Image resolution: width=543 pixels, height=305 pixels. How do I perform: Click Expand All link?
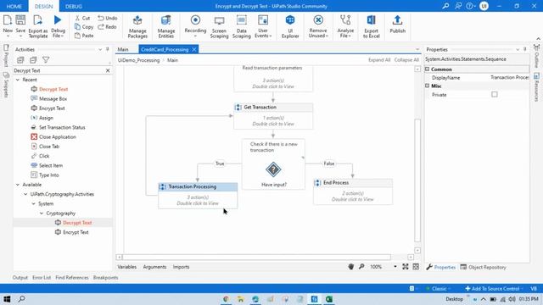[x=379, y=60]
